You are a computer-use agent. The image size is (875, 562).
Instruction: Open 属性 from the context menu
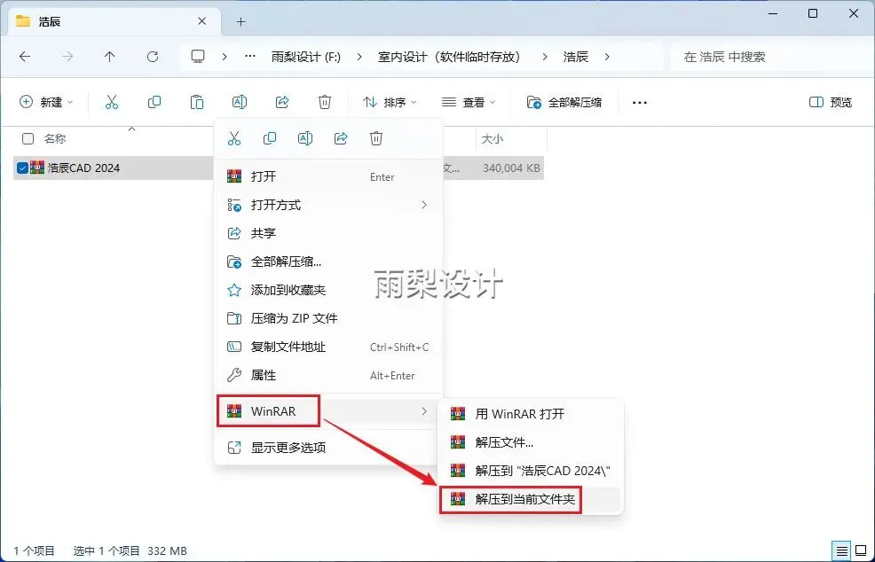pyautogui.click(x=328, y=375)
